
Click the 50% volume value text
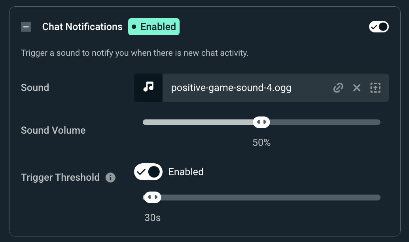coord(261,143)
